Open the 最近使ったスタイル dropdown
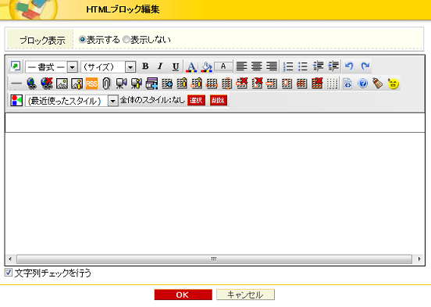431x307 pixels. click(72, 101)
